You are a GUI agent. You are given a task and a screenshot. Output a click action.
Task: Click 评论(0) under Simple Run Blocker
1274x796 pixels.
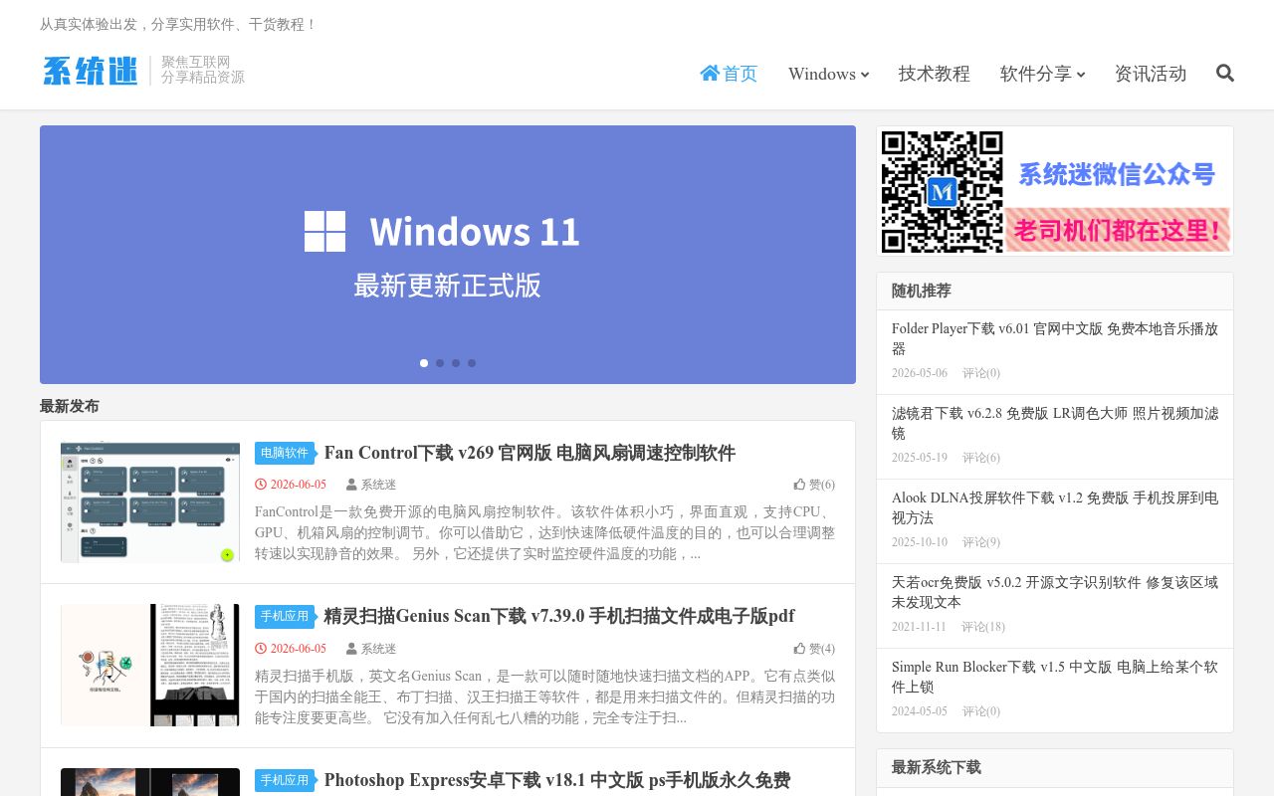click(x=980, y=711)
